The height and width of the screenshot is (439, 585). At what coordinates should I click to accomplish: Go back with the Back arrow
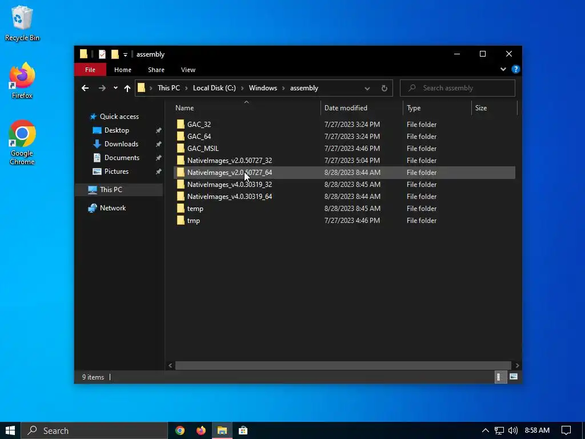pos(85,88)
